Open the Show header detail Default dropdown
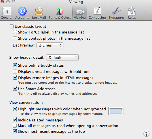Viewport: 152px width, 139px height. tap(62, 58)
